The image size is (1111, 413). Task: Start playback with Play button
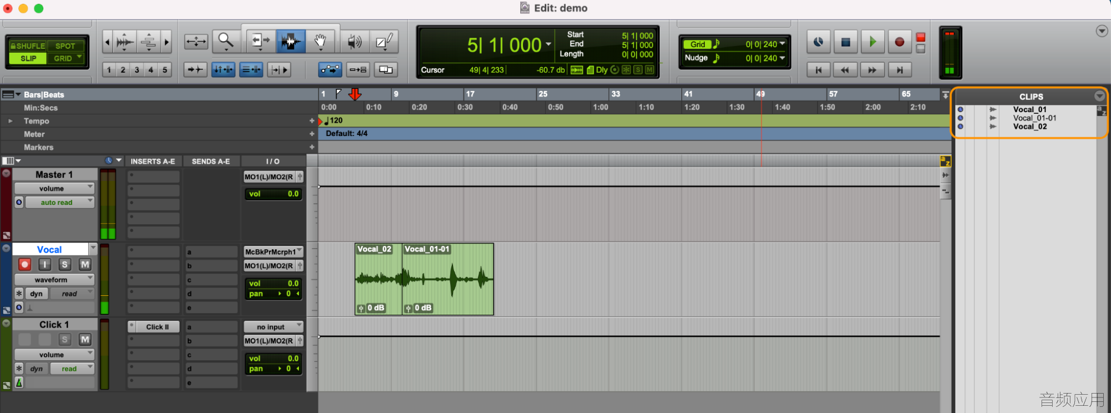pos(873,42)
